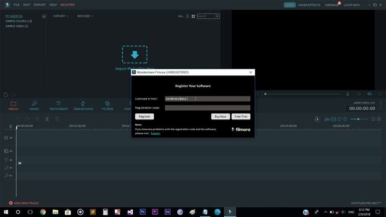Click the timeline zoom in plus icon
The height and width of the screenshot is (217, 386).
click(345, 119)
